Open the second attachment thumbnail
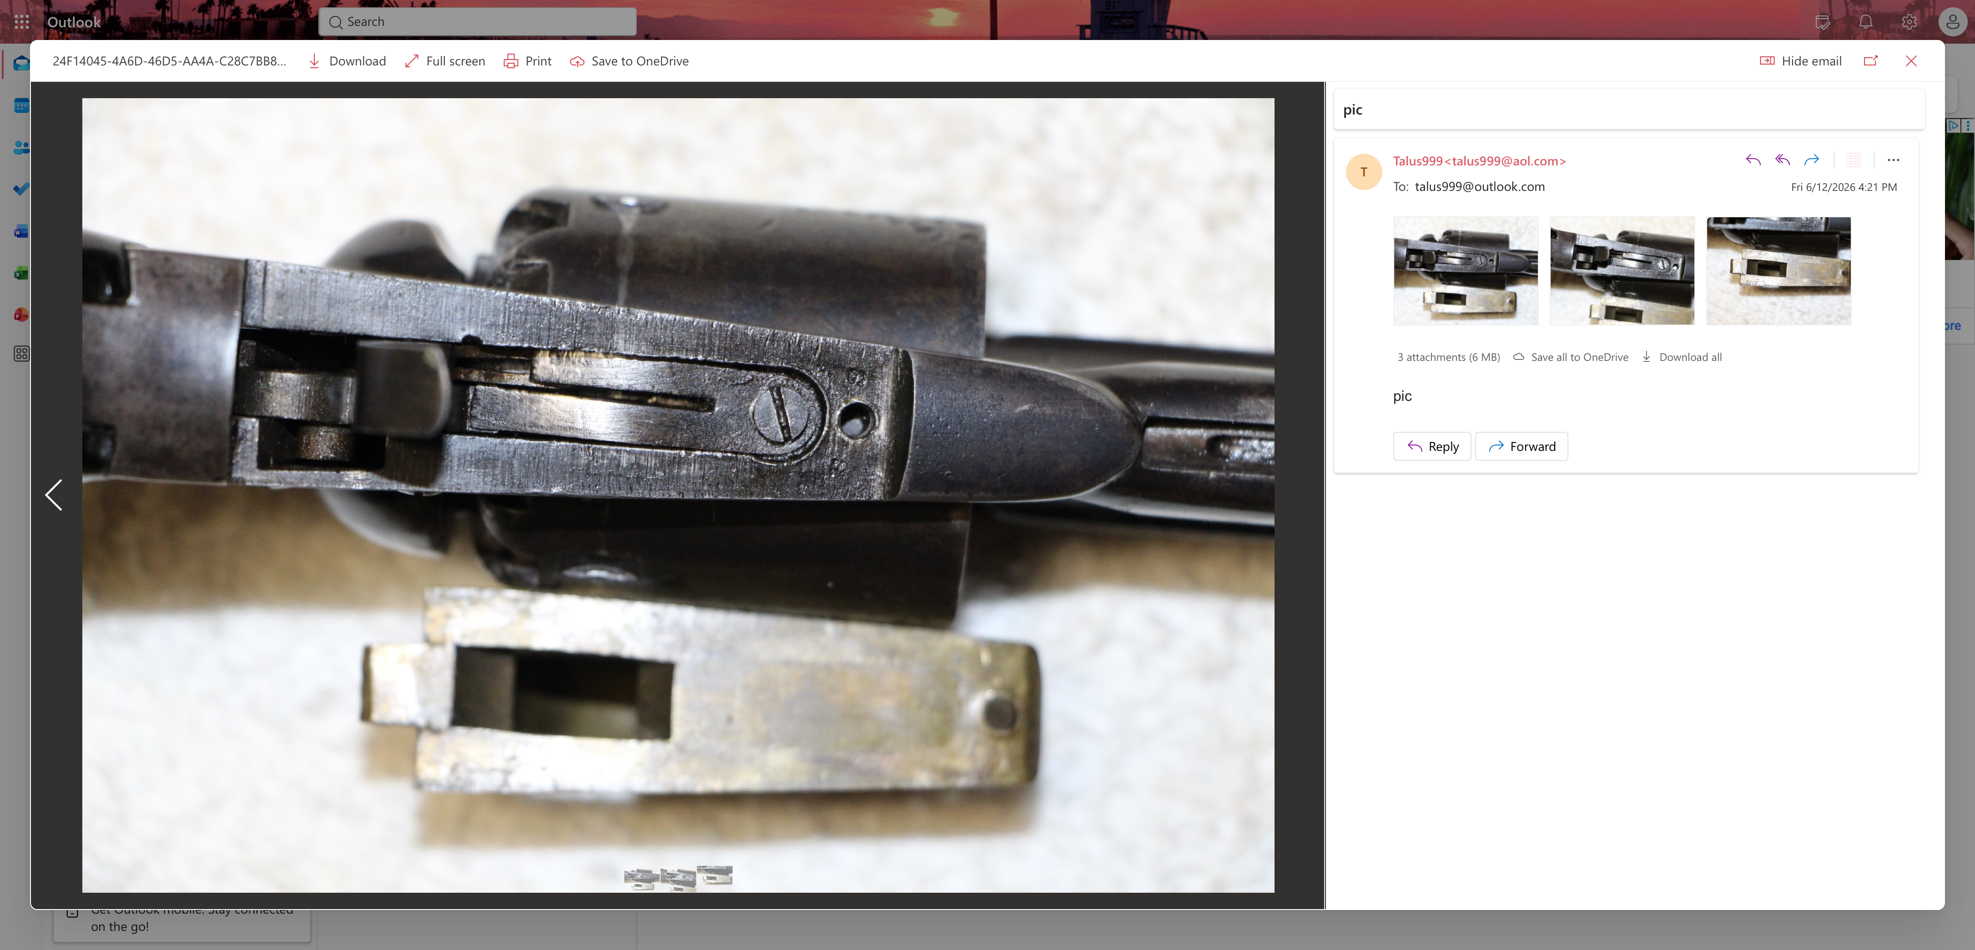 [x=1622, y=270]
